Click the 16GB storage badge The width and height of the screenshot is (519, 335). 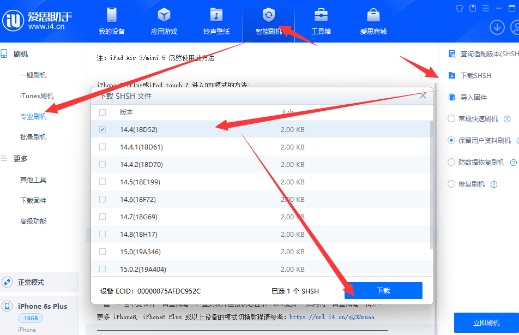pos(31,319)
